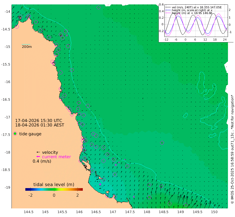The height and width of the screenshot is (217, 235).
Task: Select the isolated offshore tide gauge near 148.5E 17.7S
Action: point(162,143)
